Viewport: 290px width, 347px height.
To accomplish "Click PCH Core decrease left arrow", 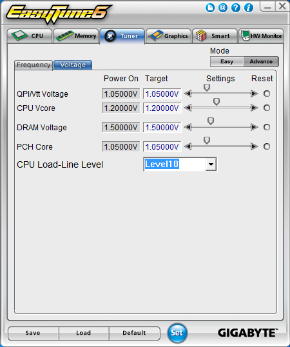I will [188, 146].
